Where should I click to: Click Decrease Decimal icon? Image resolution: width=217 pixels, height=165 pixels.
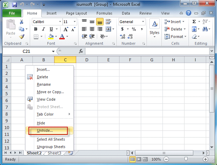[x=130, y=37]
